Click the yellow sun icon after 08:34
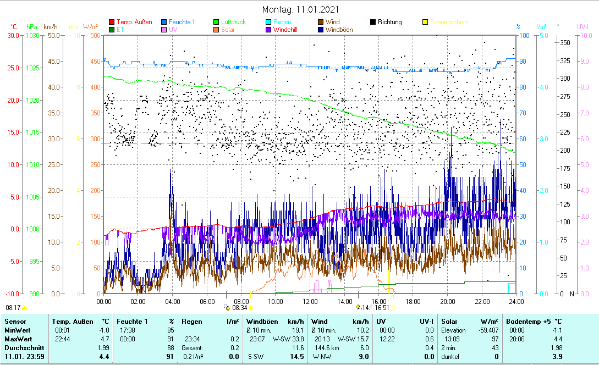This screenshot has height=365, width=599. click(x=251, y=307)
